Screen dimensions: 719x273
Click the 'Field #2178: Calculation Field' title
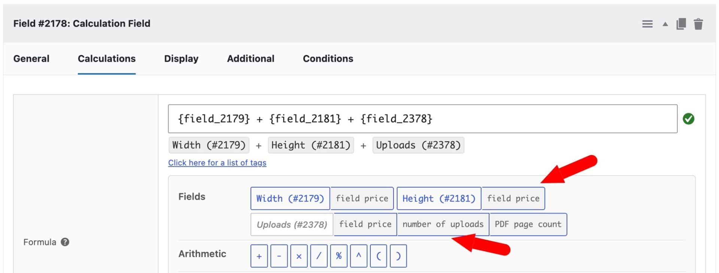click(x=82, y=24)
